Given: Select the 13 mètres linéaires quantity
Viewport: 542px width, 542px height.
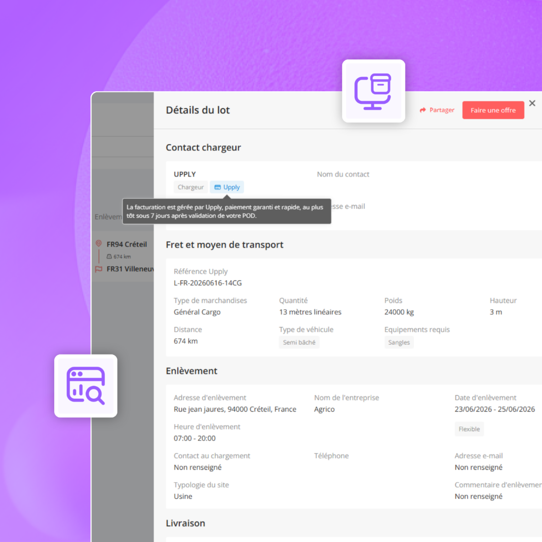Looking at the screenshot, I should (x=310, y=312).
